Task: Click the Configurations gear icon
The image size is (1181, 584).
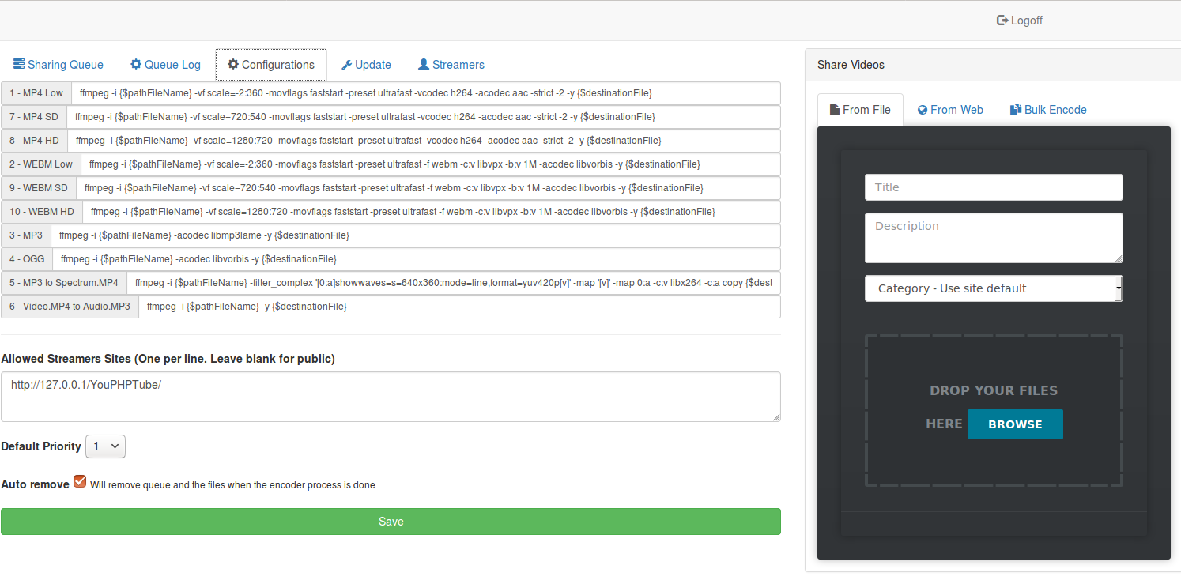Action: tap(233, 64)
